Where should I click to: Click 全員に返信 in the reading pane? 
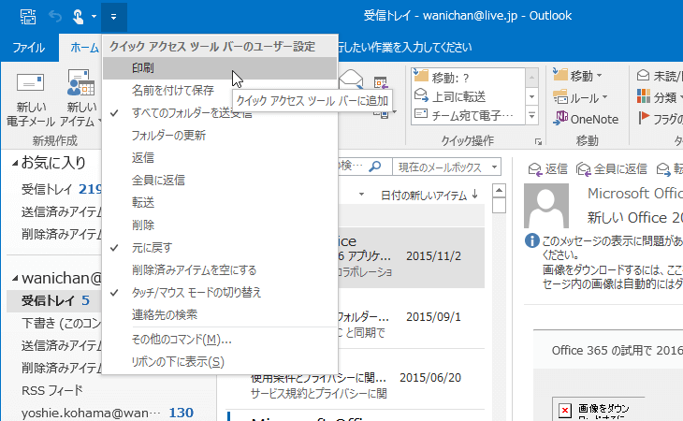coord(612,168)
